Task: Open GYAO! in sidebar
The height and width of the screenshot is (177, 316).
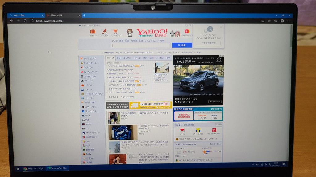Action: pos(88,124)
